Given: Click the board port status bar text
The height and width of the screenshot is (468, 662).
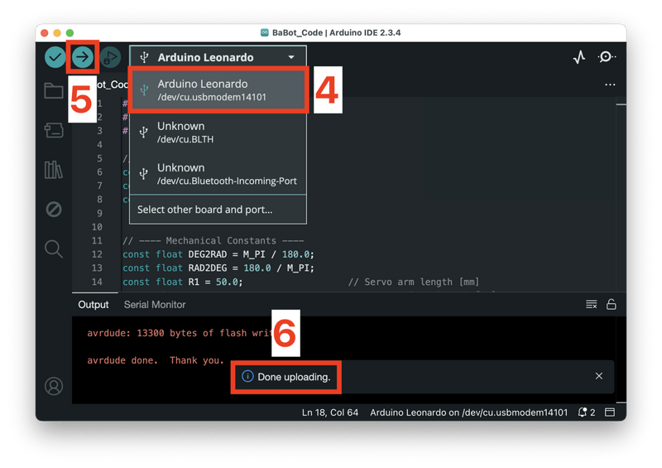Looking at the screenshot, I should point(468,413).
